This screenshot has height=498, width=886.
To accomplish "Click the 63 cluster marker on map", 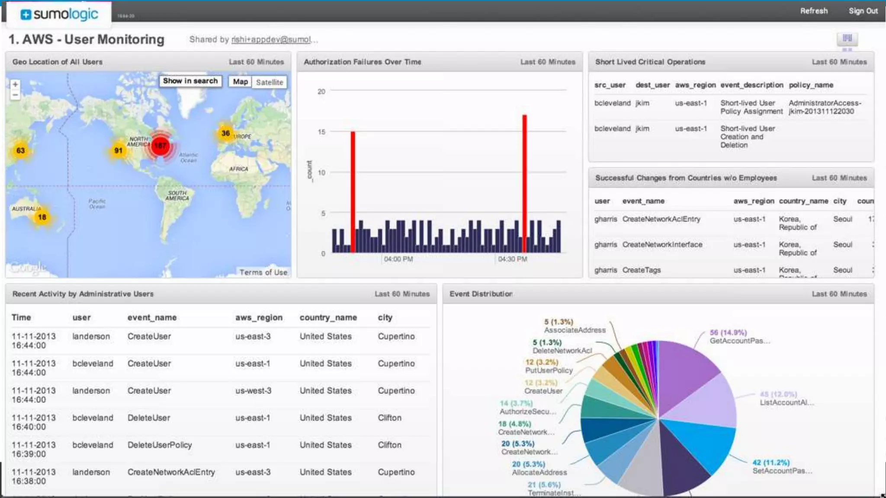I will [x=20, y=150].
